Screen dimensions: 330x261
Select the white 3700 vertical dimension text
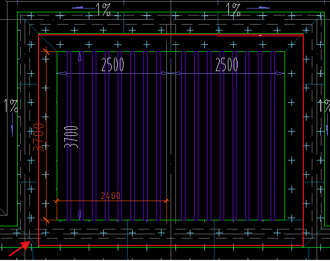(x=71, y=137)
